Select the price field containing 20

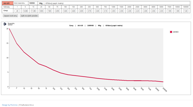click(x=17, y=11)
